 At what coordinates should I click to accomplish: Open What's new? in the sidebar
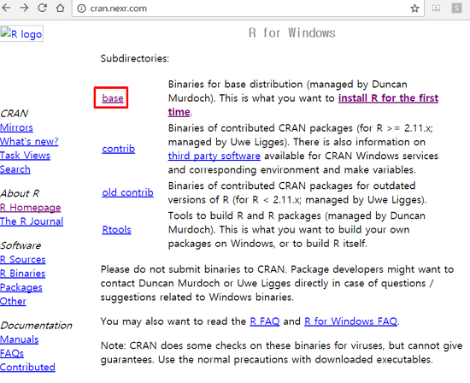tap(29, 142)
